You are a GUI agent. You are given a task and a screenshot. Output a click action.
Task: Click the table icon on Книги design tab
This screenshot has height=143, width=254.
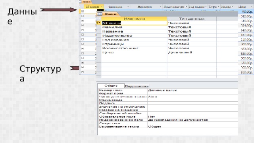pyautogui.click(x=100, y=14)
